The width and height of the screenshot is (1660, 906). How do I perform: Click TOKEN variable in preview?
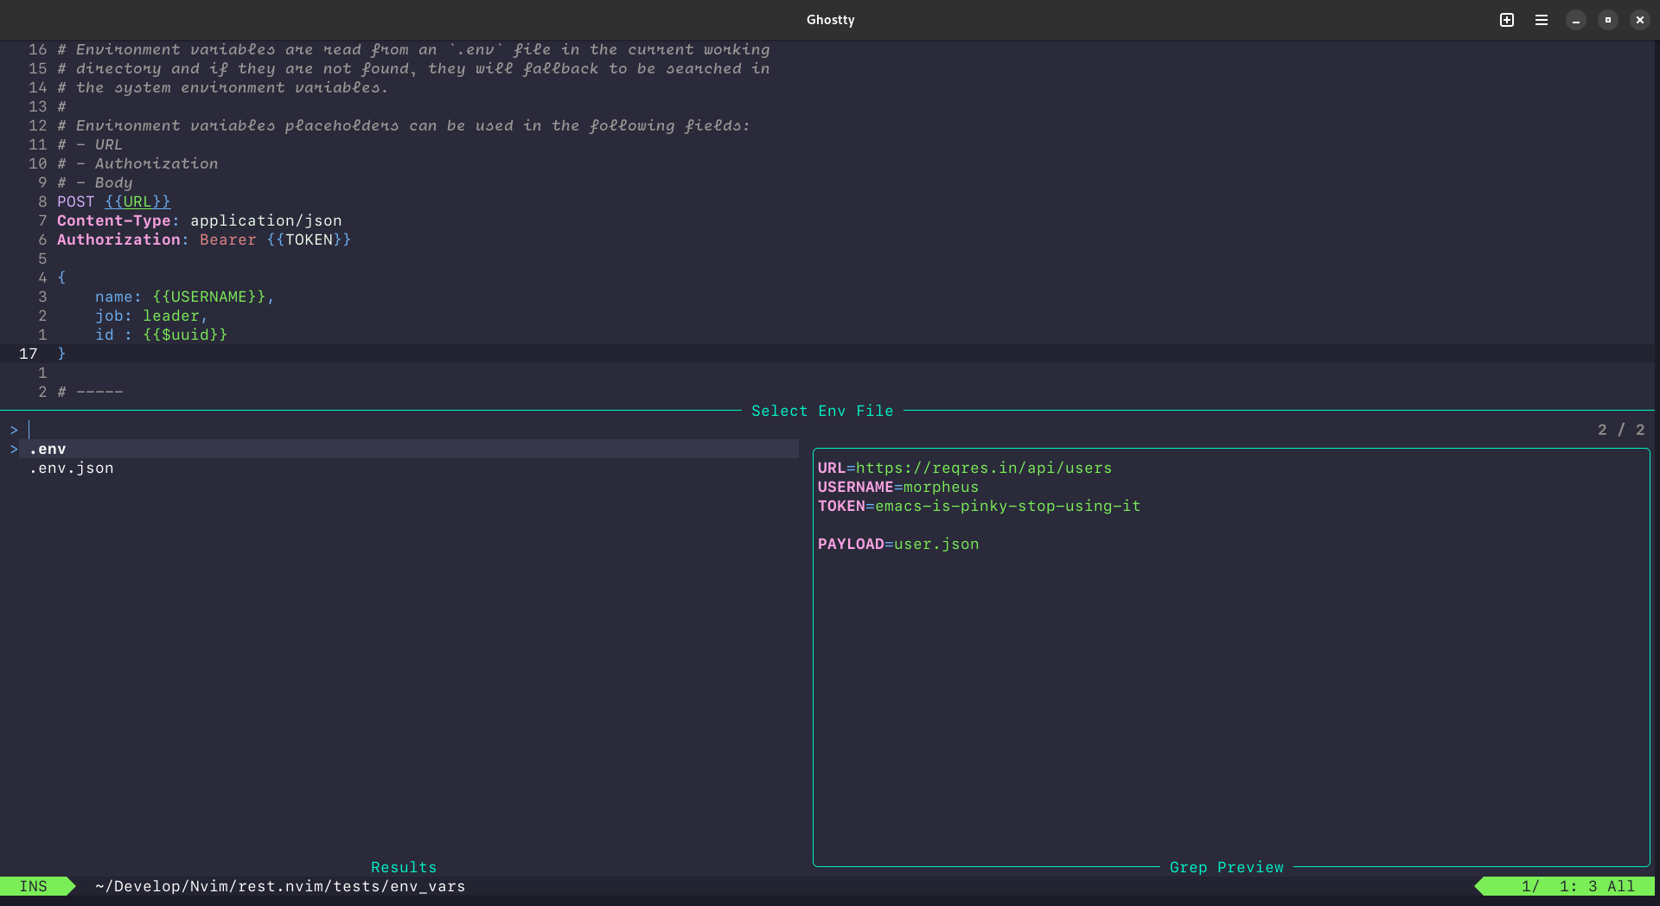point(841,506)
